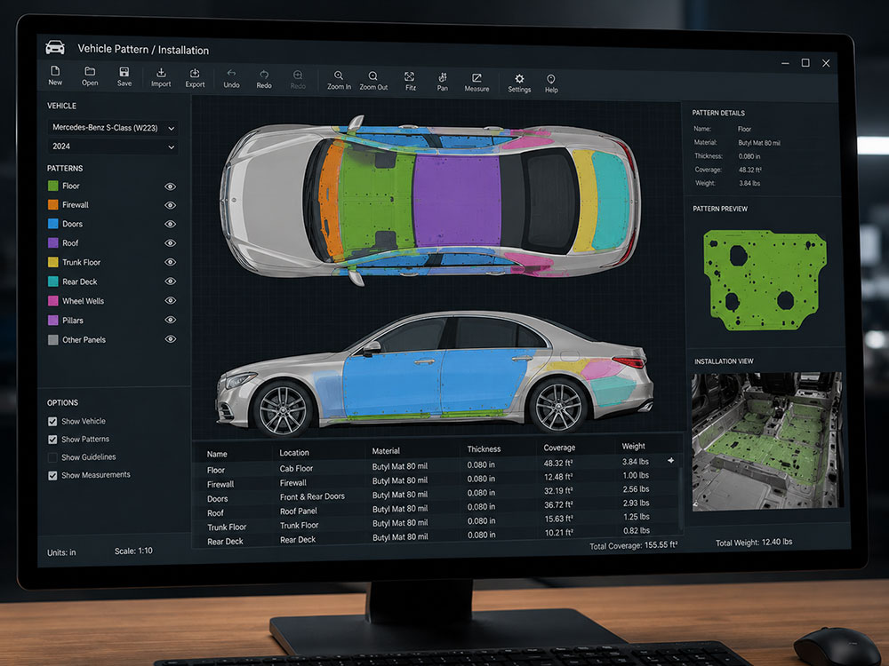Viewport: 889px width, 666px height.
Task: Click the blue front door on side-view car
Action: pyautogui.click(x=392, y=384)
